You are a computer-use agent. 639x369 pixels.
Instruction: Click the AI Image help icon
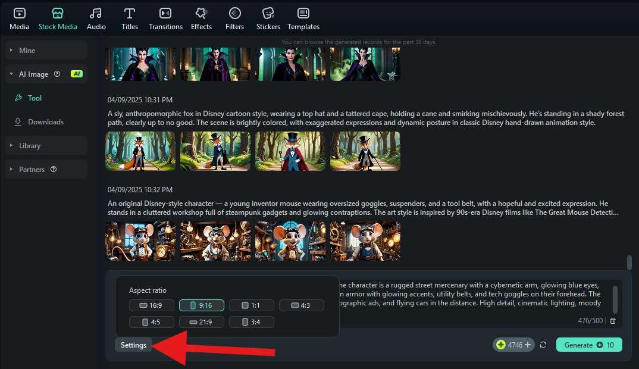click(57, 74)
